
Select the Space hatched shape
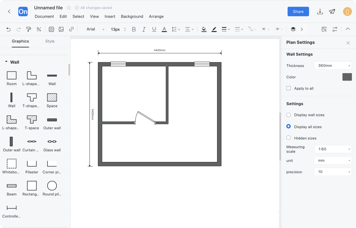point(52,100)
